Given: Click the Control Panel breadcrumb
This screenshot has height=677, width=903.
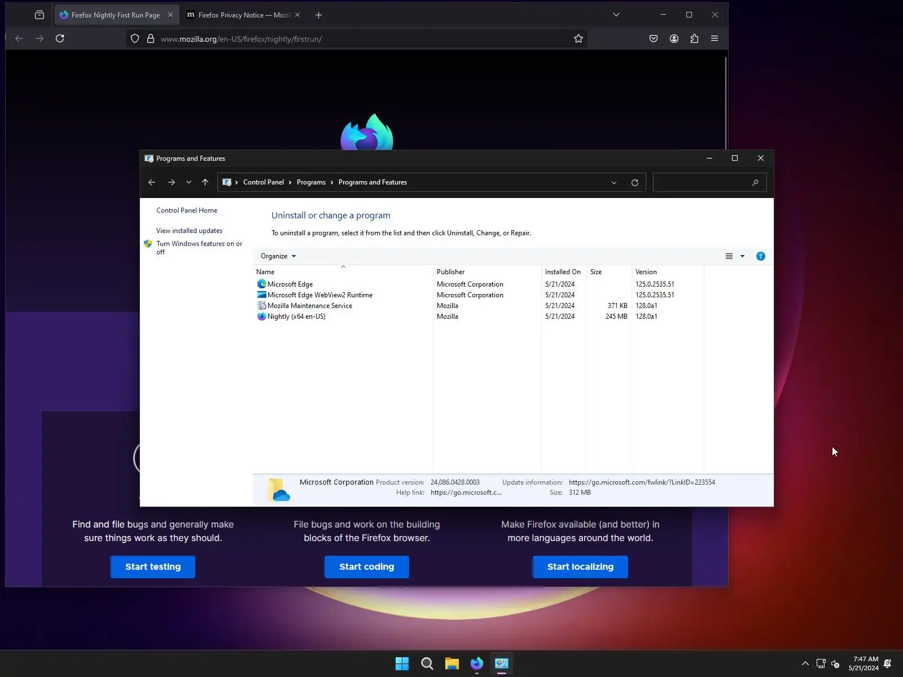Looking at the screenshot, I should tap(264, 182).
